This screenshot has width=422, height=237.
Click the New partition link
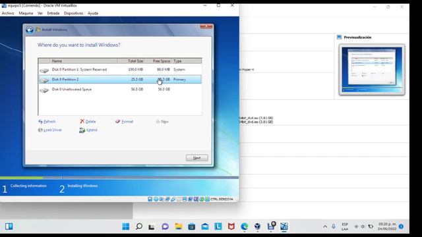[165, 122]
